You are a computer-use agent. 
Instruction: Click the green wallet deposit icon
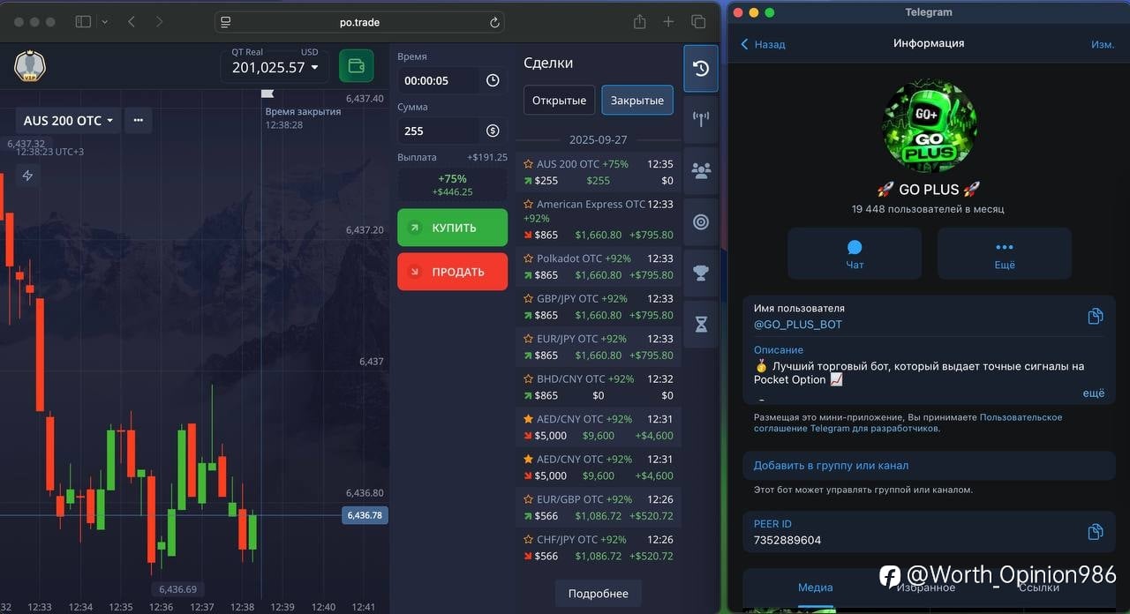(x=357, y=66)
